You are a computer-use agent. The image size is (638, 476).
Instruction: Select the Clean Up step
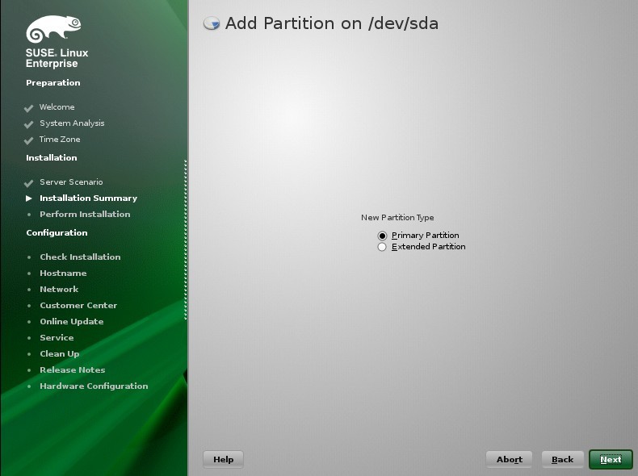coord(60,353)
